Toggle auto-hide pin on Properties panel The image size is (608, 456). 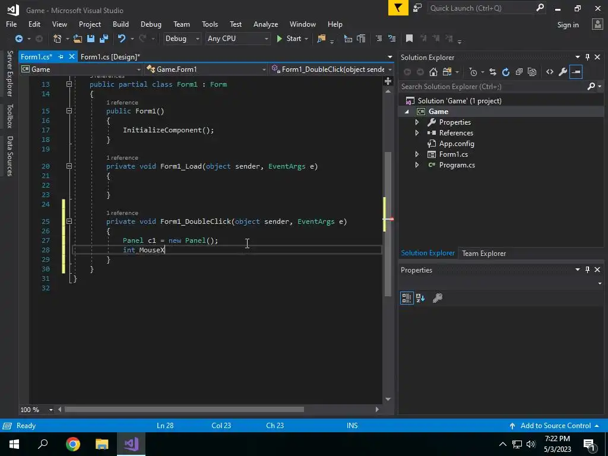pyautogui.click(x=587, y=270)
